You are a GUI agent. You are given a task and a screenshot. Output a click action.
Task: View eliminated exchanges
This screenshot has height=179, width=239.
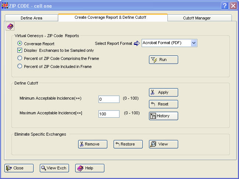[163, 144]
